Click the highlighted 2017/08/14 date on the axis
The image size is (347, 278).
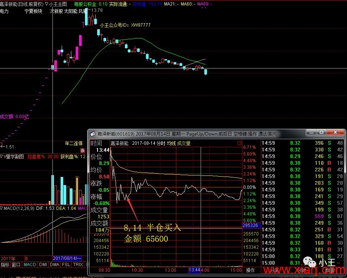pyautogui.click(x=67, y=258)
